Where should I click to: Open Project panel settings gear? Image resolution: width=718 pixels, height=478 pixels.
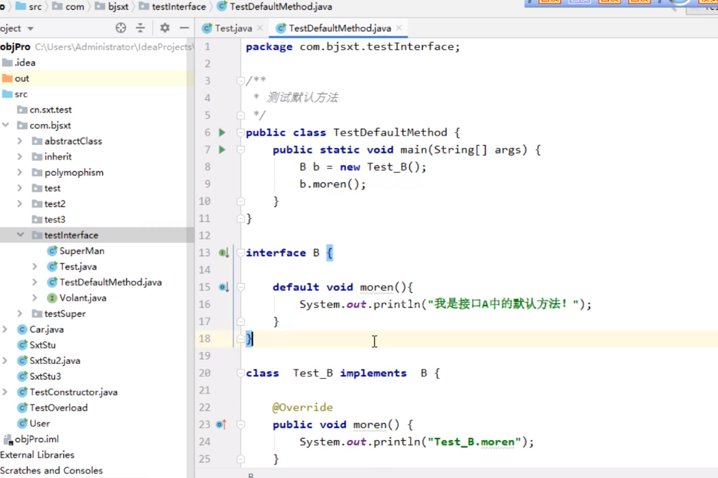pyautogui.click(x=165, y=28)
